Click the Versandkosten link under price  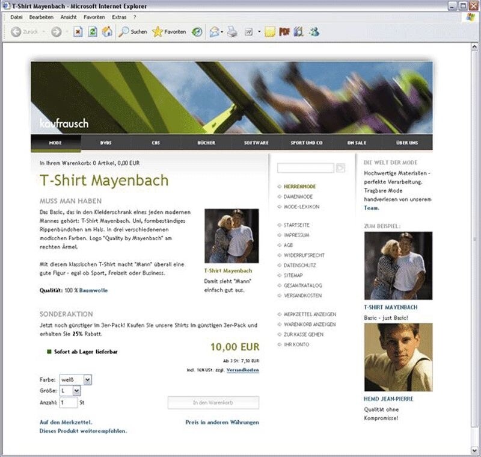[x=243, y=370]
